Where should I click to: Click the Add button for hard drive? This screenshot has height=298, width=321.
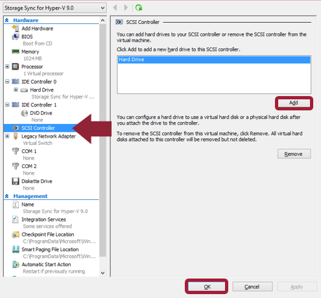coord(294,103)
